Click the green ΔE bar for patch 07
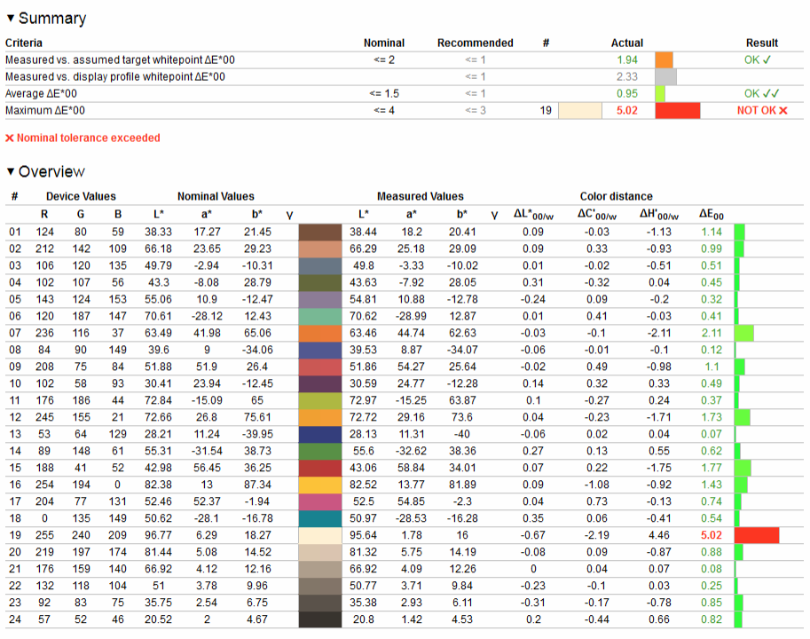Image resolution: width=810 pixels, height=639 pixels. click(743, 333)
